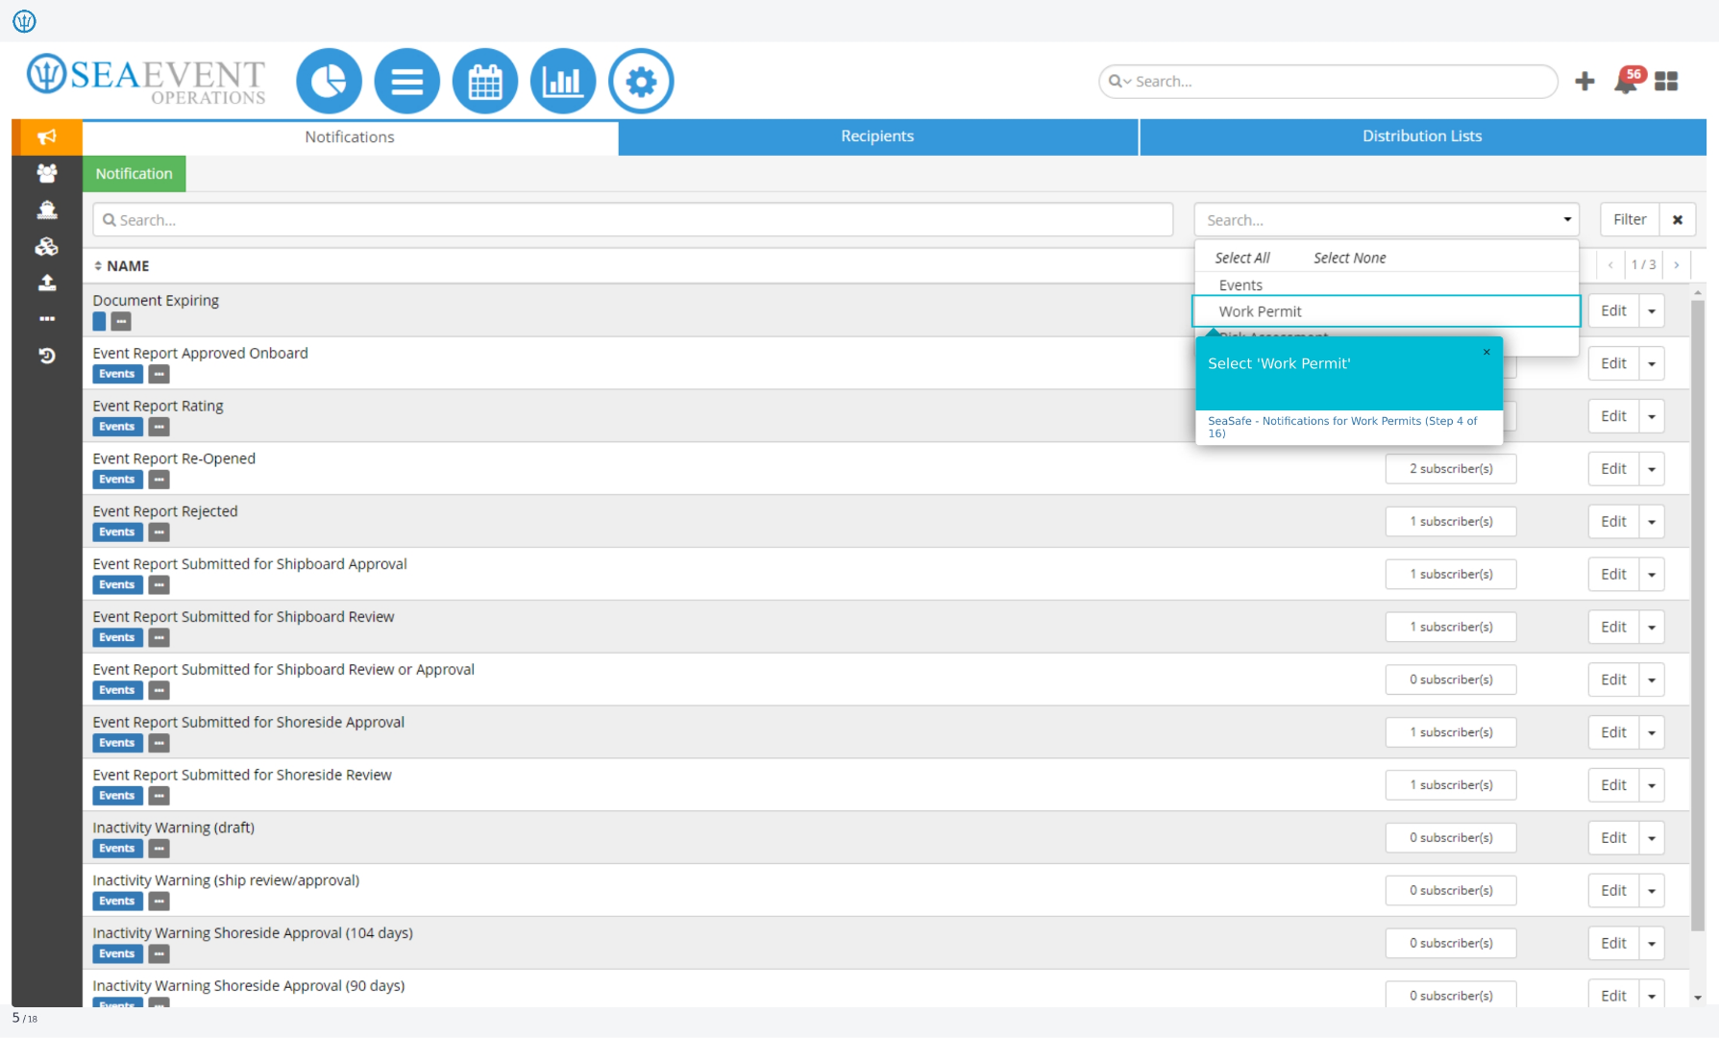Focus the notifications list search field
1719x1038 pixels.
click(632, 220)
